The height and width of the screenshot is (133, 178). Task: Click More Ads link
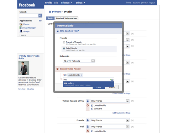coord(21,89)
